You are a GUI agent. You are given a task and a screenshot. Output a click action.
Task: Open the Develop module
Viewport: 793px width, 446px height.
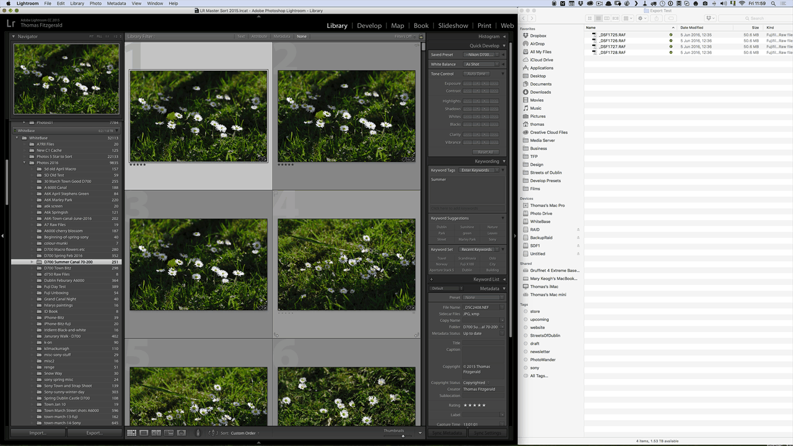369,25
